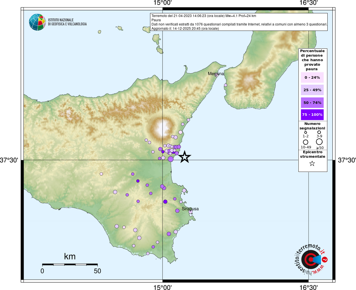Select the 10-49 reports circle in legend

pos(306,142)
